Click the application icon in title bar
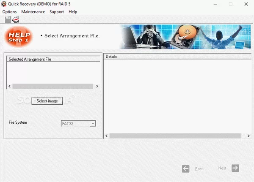The image size is (254, 182). click(3, 4)
